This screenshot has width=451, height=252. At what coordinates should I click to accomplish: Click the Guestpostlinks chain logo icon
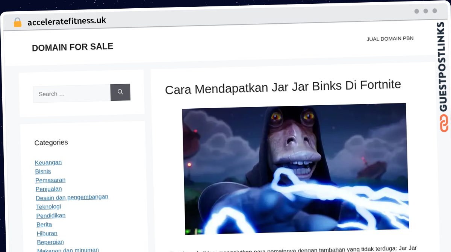point(444,124)
